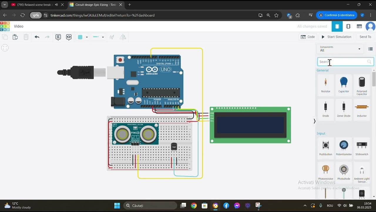Click the Rotate component icon

(112, 37)
